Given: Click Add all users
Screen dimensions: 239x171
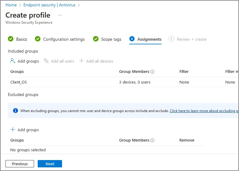Looking at the screenshot, I should point(59,61).
